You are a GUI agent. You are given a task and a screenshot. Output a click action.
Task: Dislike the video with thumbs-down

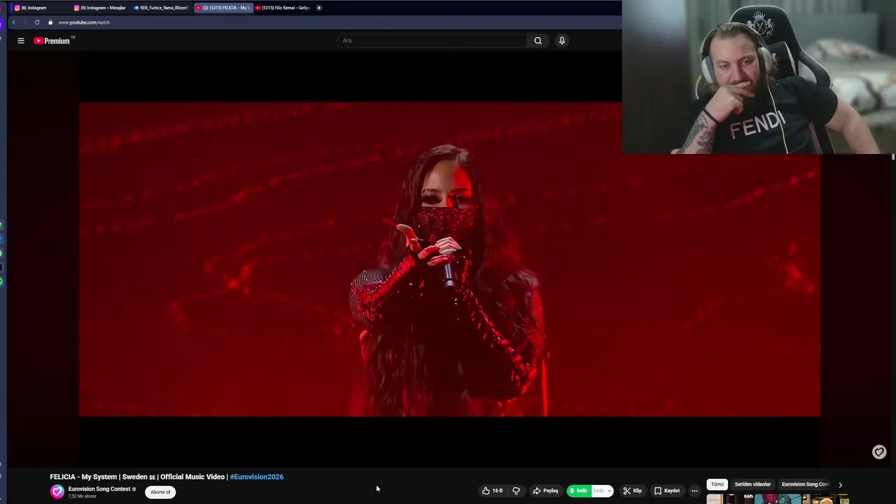(x=516, y=491)
